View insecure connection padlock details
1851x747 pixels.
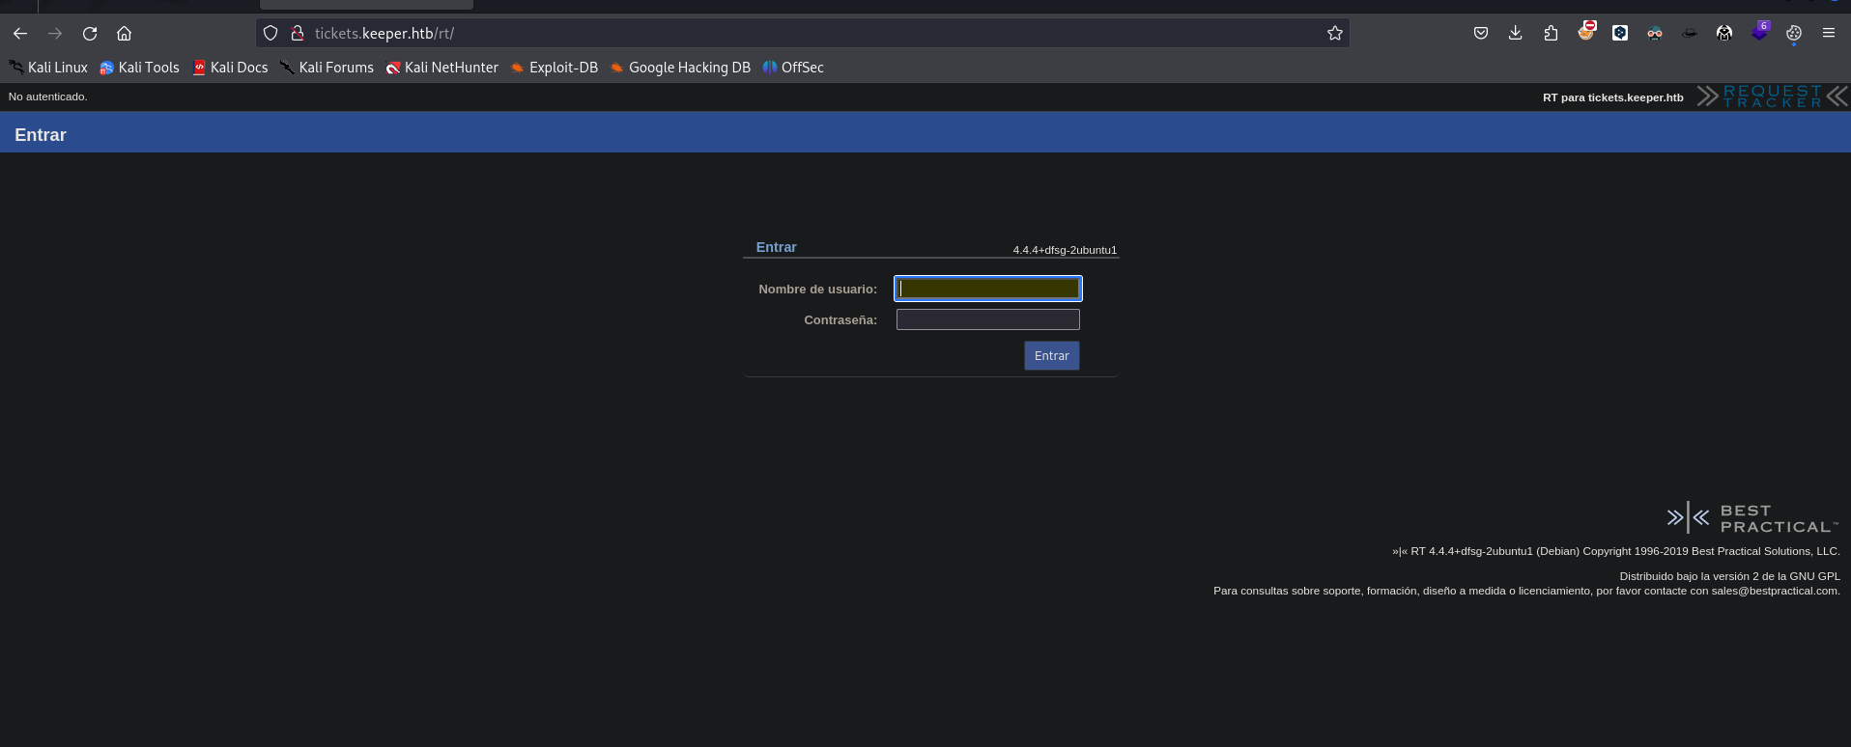point(298,33)
